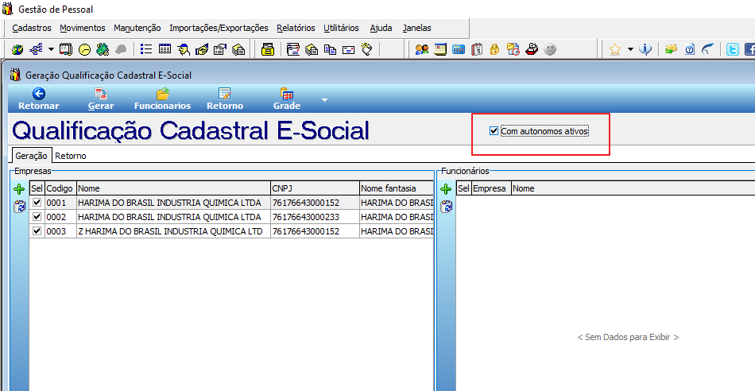
Task: Select company name in row 0001
Action: (173, 202)
